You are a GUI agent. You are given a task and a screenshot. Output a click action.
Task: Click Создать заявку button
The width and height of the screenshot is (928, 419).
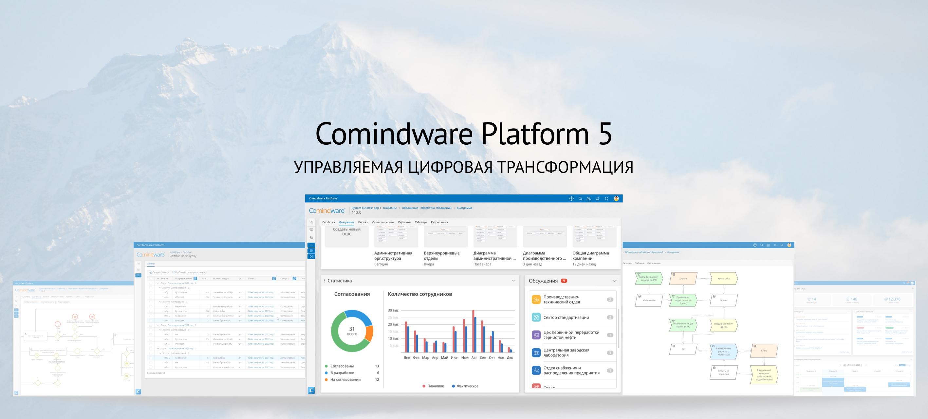pos(159,272)
